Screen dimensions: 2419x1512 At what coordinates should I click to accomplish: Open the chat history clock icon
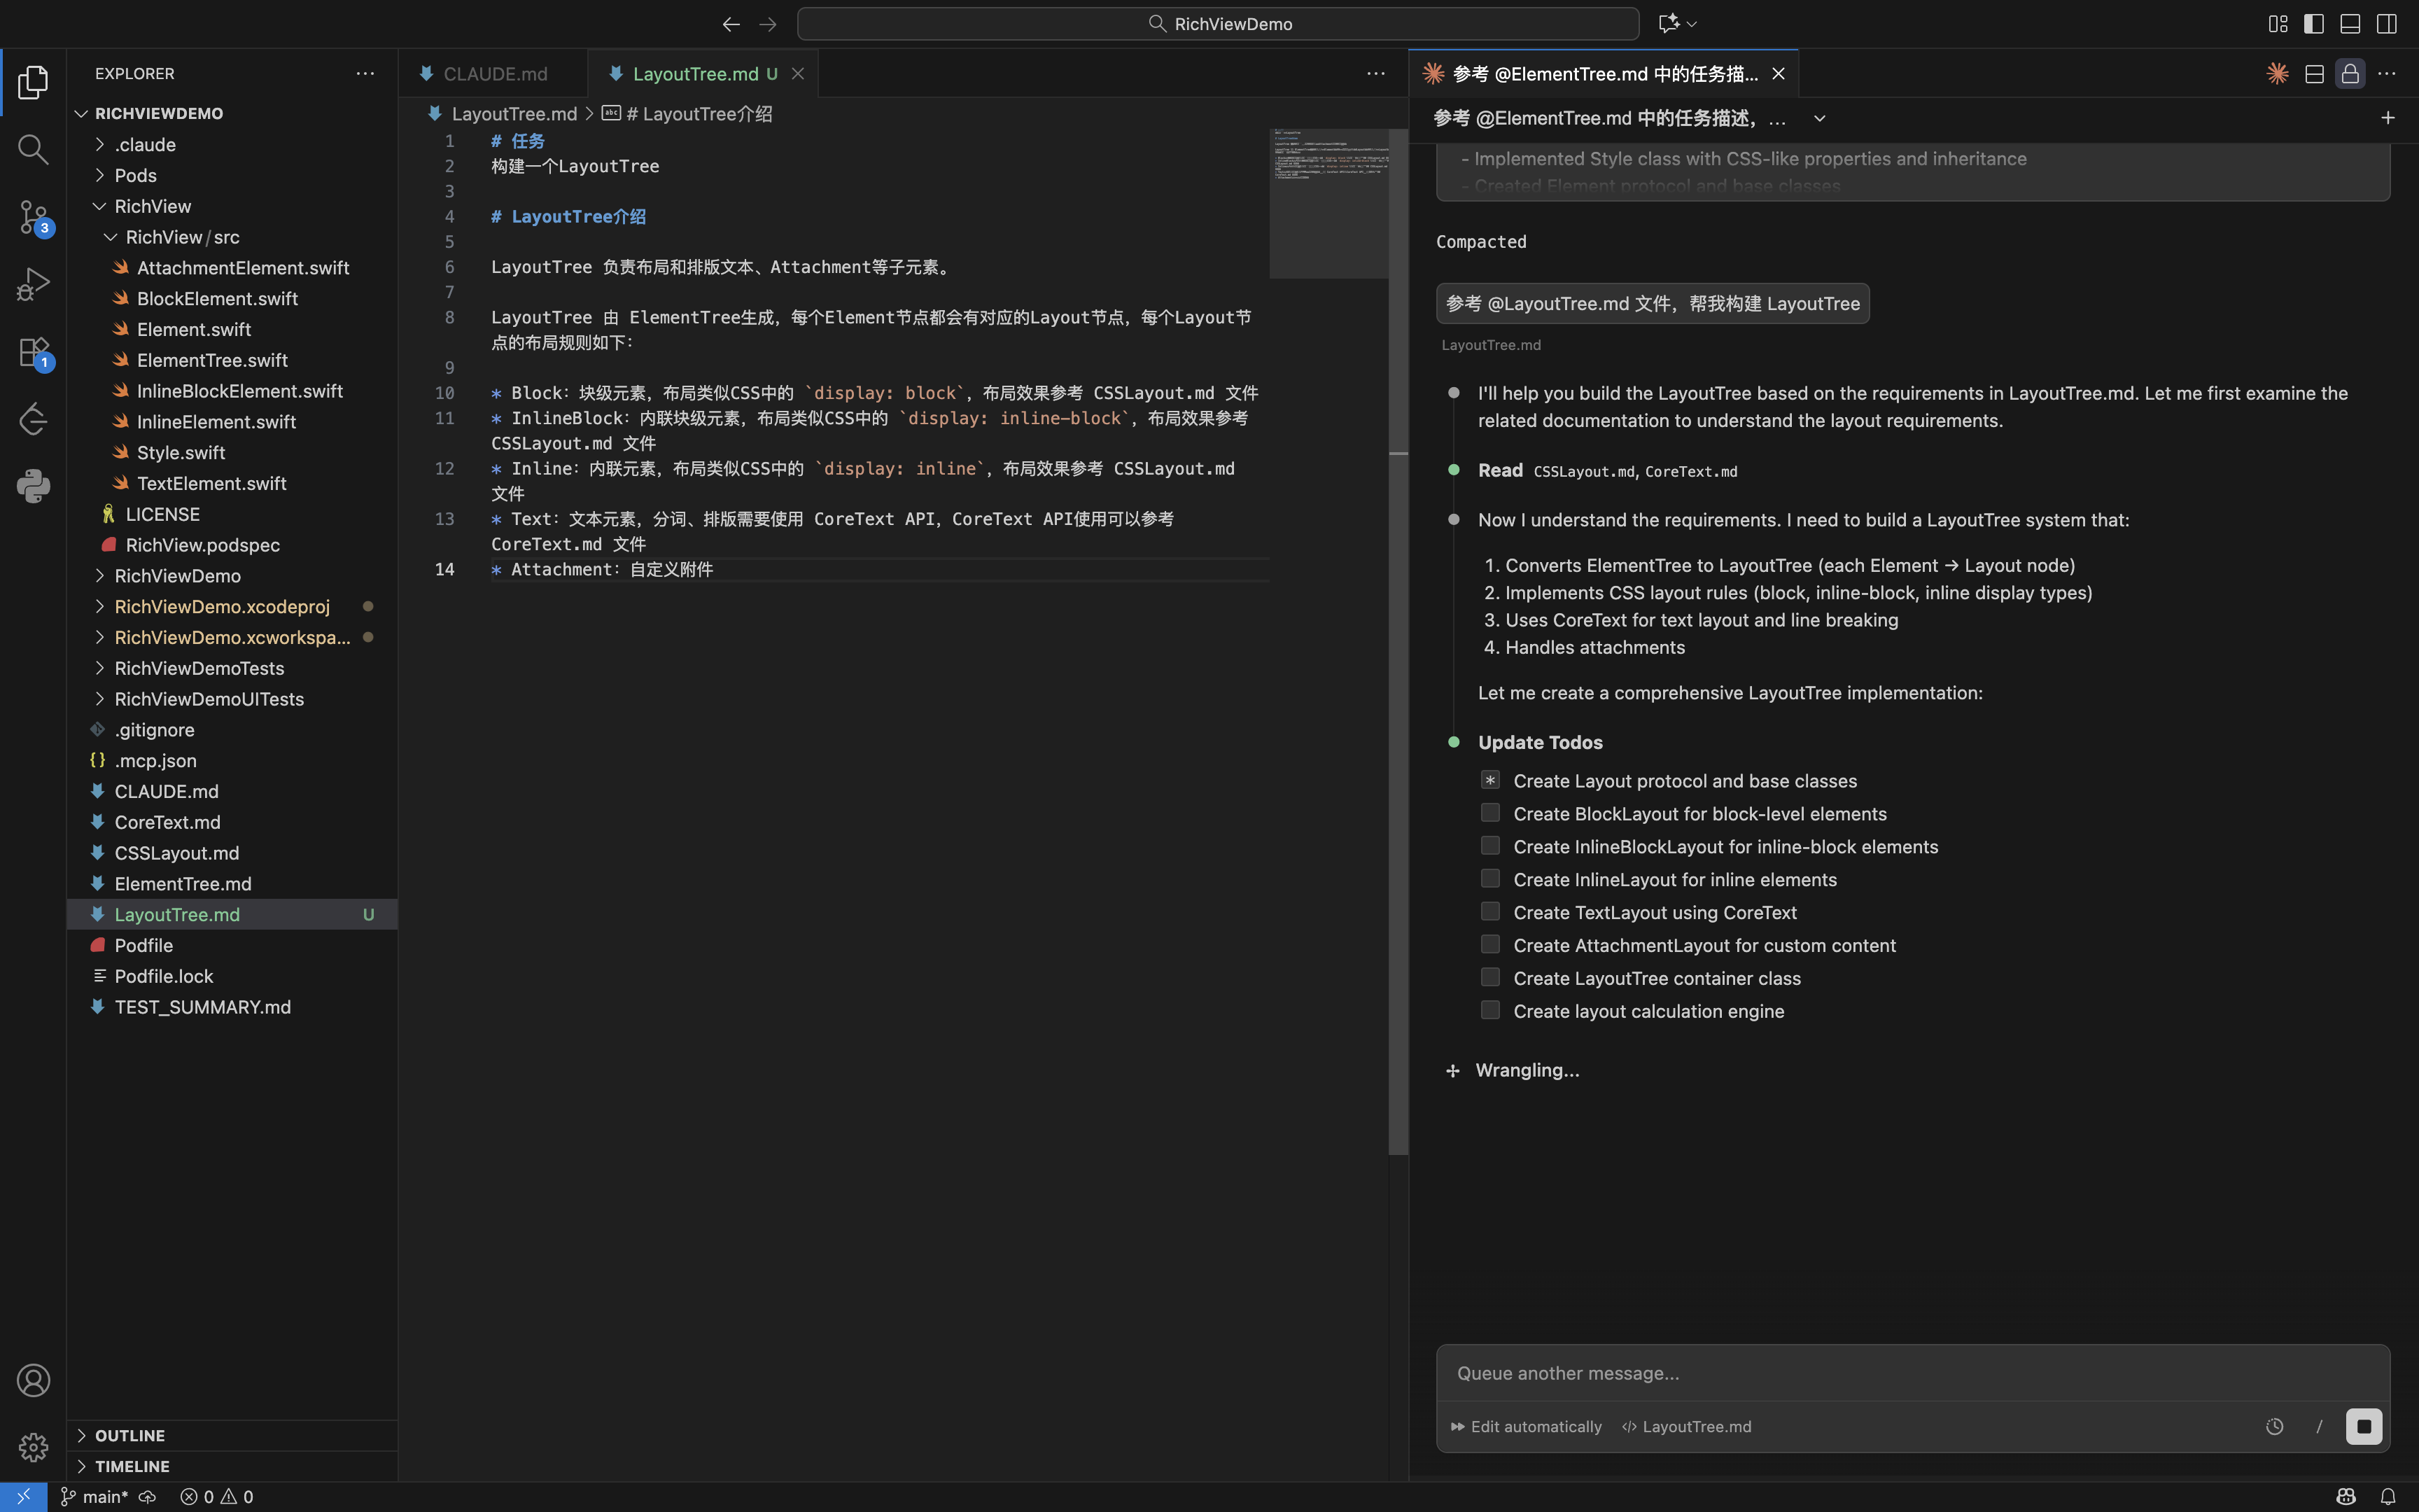click(2274, 1427)
